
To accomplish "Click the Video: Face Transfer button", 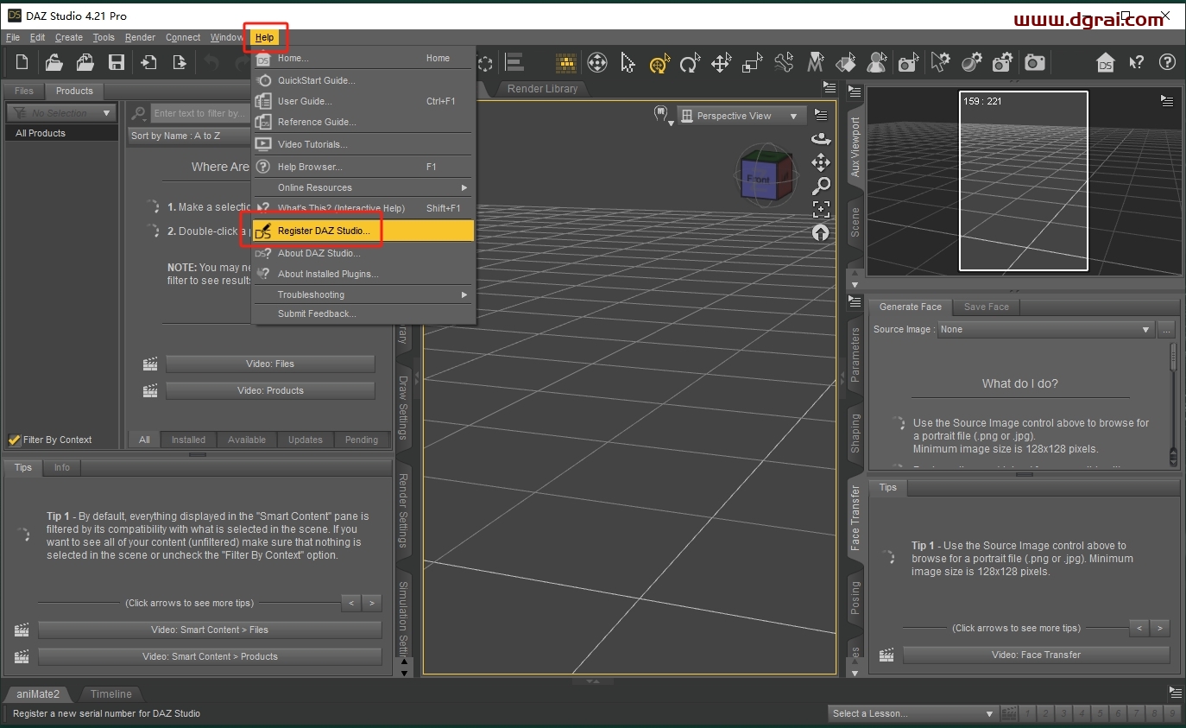I will coord(1036,655).
